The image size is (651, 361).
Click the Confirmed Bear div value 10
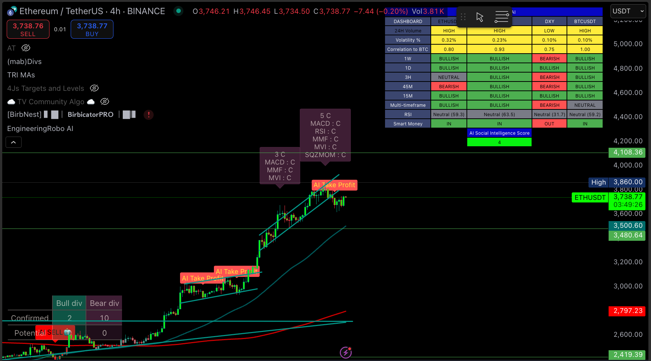104,318
